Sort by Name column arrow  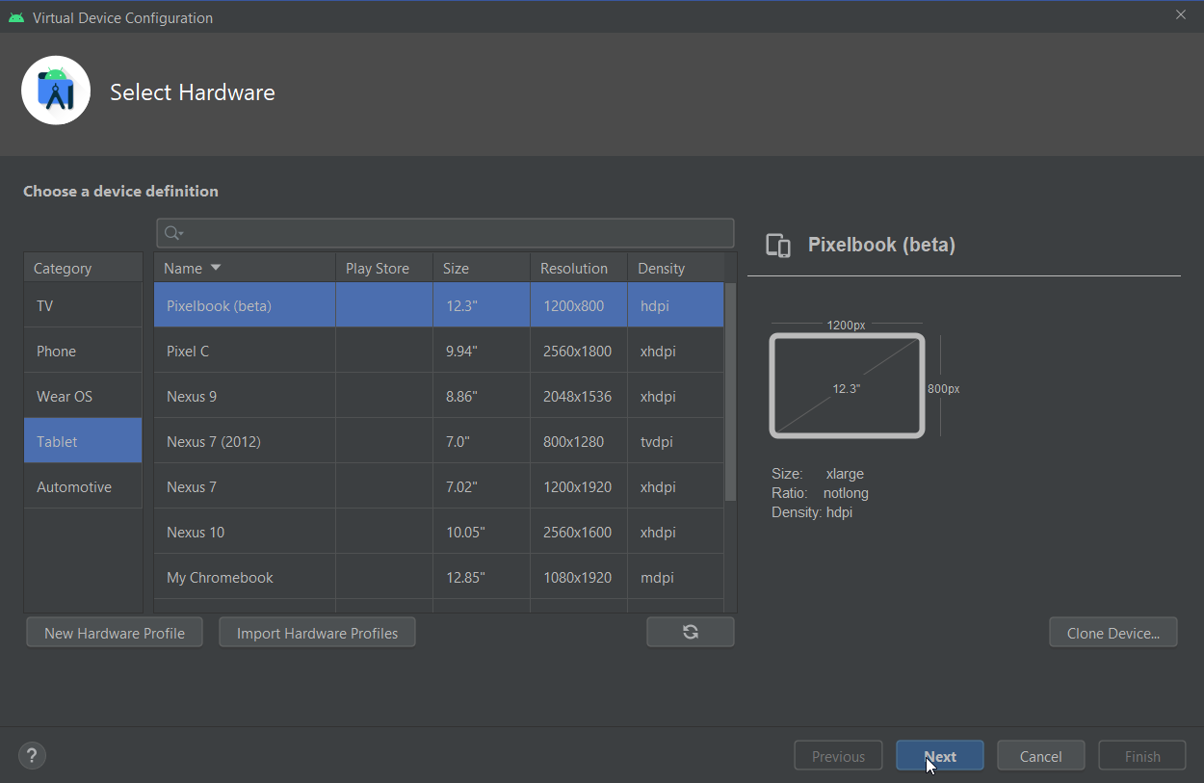pyautogui.click(x=216, y=268)
